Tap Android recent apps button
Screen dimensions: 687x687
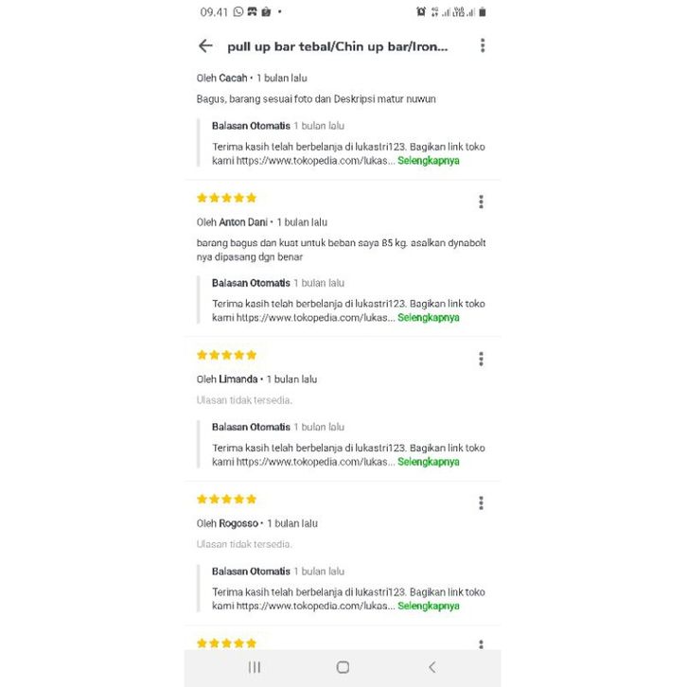[x=254, y=667]
